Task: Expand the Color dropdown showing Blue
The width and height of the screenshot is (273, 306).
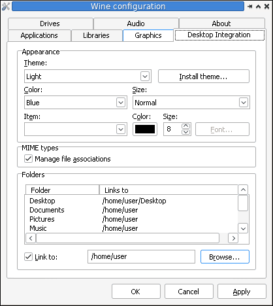Action: click(76, 103)
